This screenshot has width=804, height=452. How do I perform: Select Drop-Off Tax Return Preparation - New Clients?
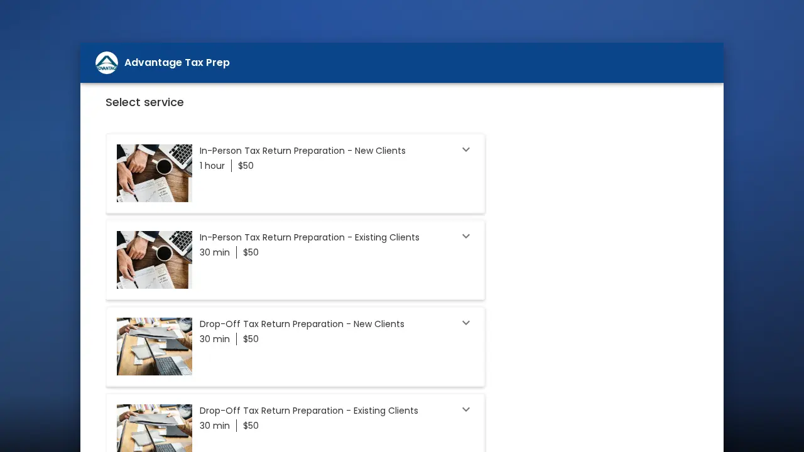[x=302, y=324]
